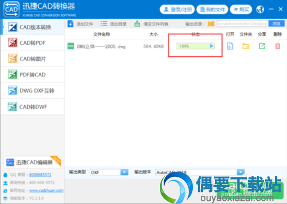Click the 浏览 browse button
The image size is (287, 204).
tap(277, 23)
